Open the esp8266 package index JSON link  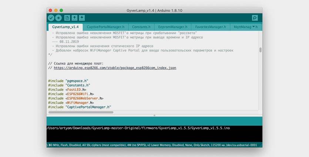[115, 68]
